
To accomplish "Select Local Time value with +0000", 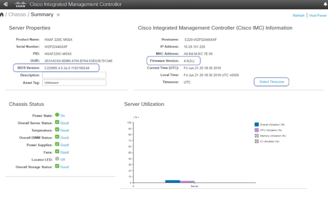I will coord(211,75).
